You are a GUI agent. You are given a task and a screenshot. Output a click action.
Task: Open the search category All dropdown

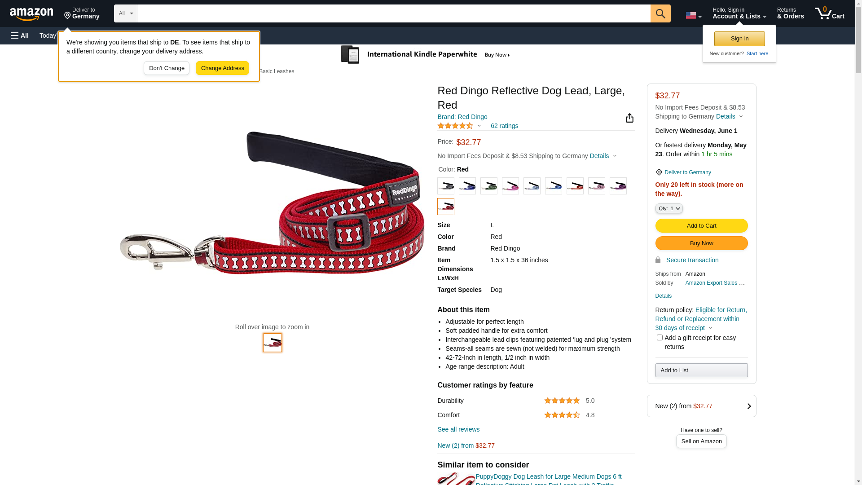pyautogui.click(x=125, y=13)
